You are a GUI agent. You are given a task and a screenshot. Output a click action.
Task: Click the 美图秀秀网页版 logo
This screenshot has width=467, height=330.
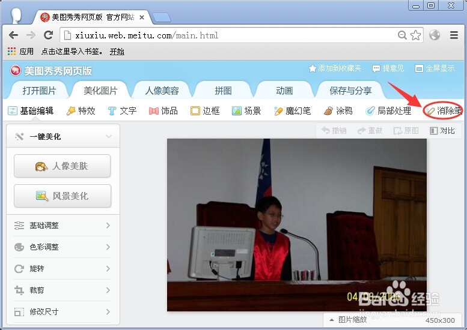[51, 71]
